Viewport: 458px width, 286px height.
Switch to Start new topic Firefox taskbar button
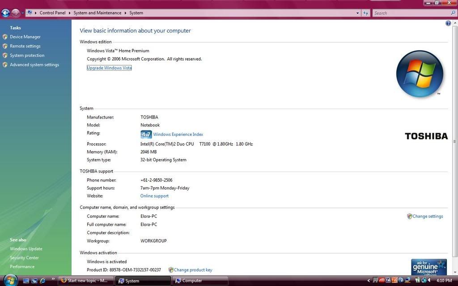pos(85,281)
